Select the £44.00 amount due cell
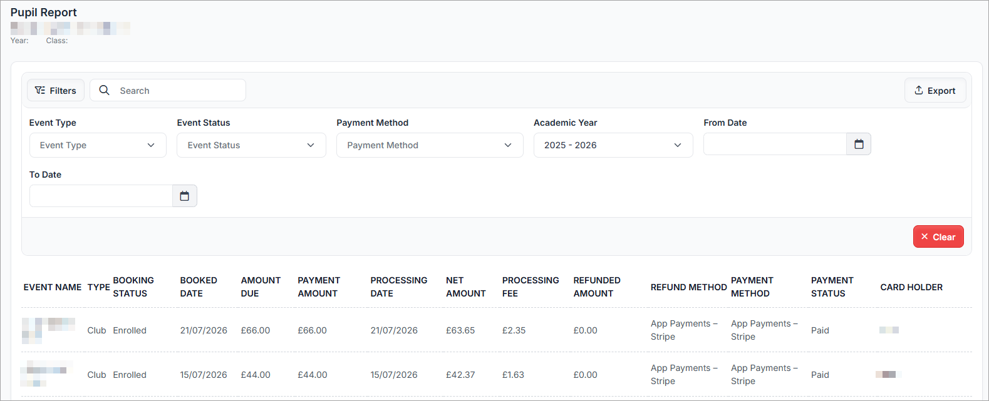The height and width of the screenshot is (401, 989). (x=256, y=375)
